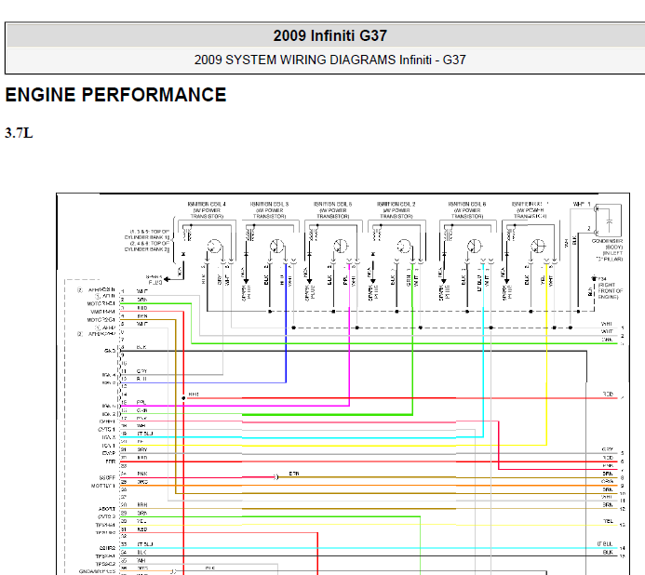Click the "IGNITION COIL 5" label
The height and width of the screenshot is (575, 645).
click(x=333, y=204)
